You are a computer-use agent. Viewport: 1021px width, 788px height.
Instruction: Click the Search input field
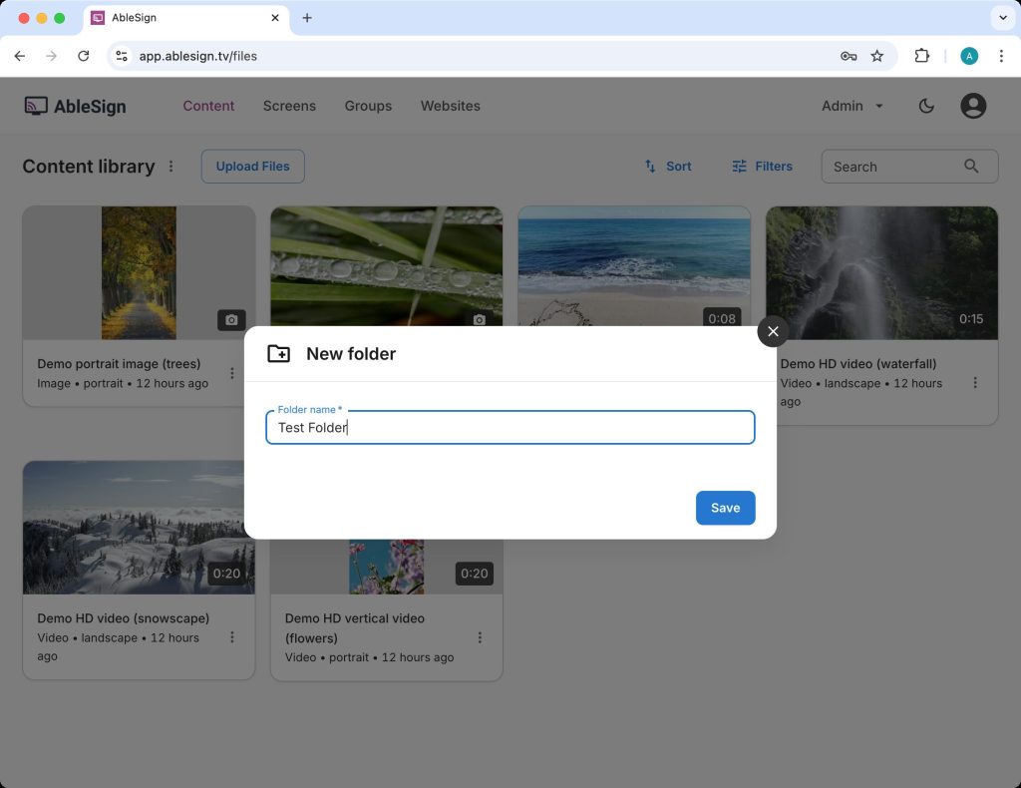(x=909, y=166)
